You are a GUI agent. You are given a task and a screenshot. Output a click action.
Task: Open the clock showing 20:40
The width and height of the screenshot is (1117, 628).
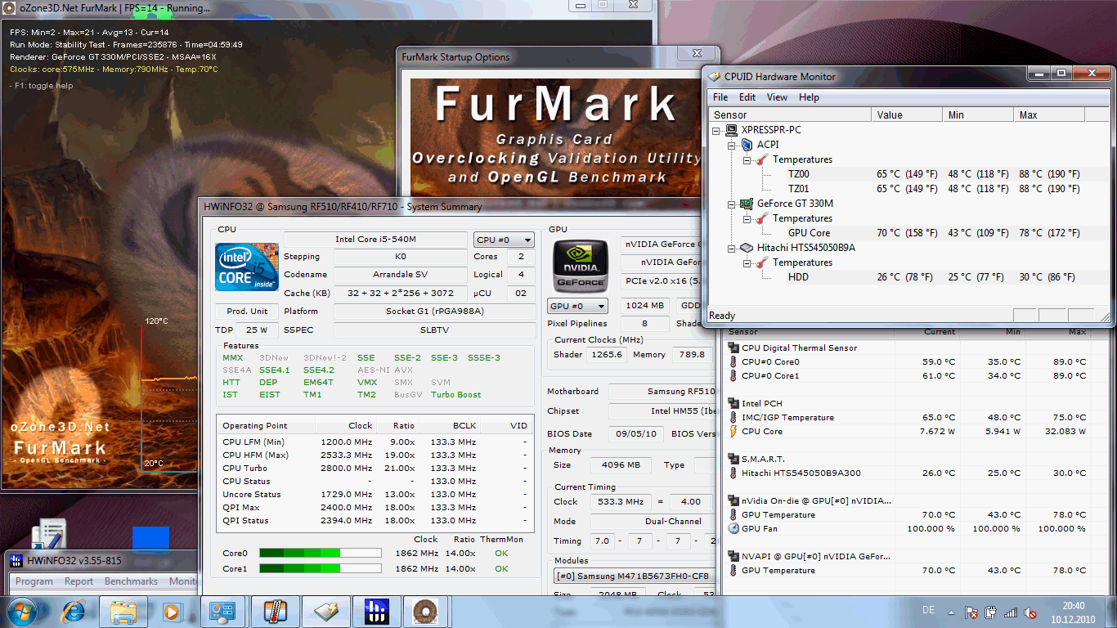click(x=1074, y=612)
